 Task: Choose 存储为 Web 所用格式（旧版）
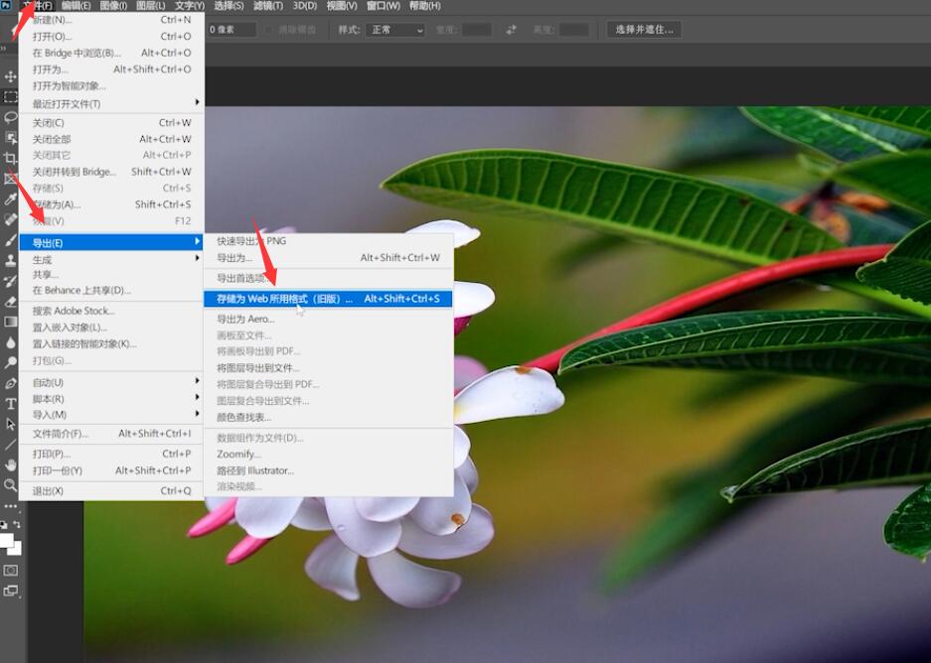click(328, 299)
